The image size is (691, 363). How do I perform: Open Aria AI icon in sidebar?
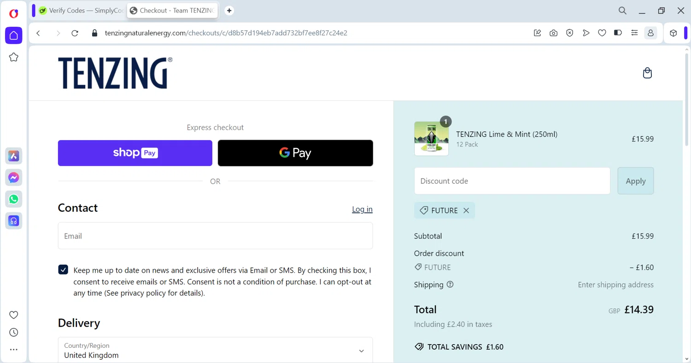click(x=14, y=156)
